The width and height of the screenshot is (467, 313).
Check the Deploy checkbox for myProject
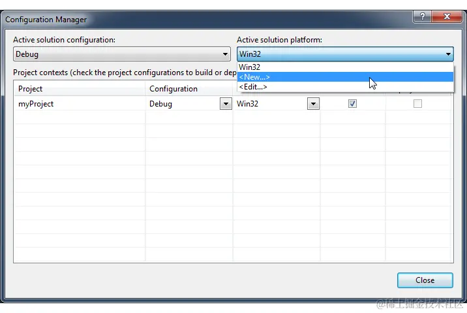pyautogui.click(x=417, y=103)
